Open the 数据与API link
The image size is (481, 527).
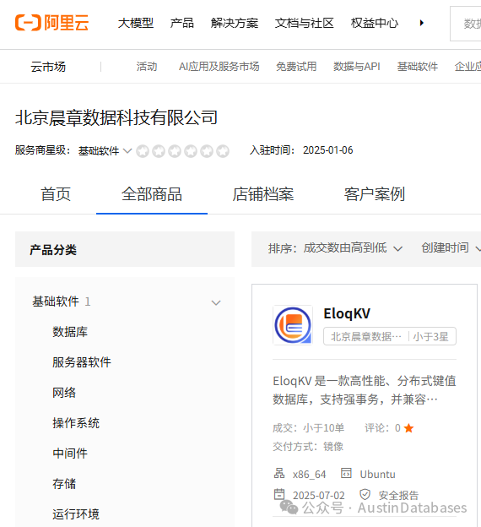tap(356, 67)
